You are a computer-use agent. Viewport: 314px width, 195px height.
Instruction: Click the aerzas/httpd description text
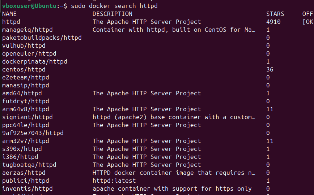tap(174, 173)
